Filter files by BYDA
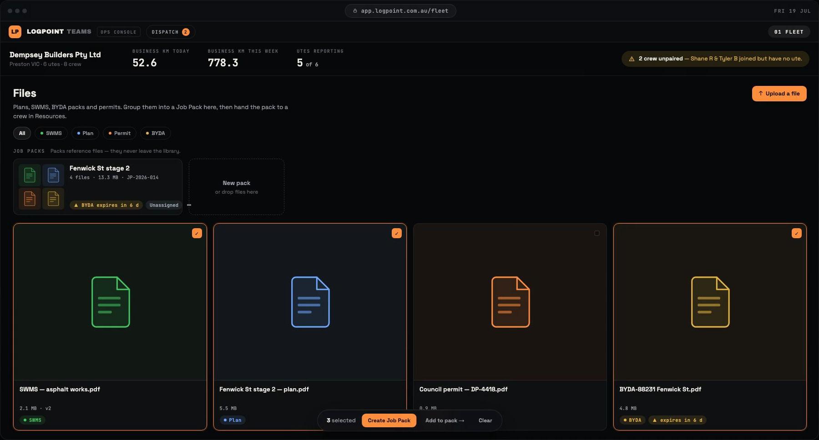819x440 pixels. click(x=156, y=133)
